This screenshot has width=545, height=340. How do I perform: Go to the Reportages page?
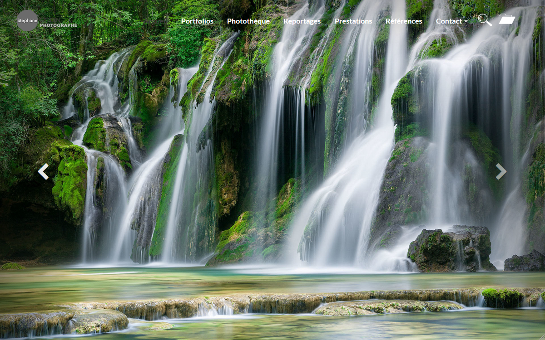[302, 21]
